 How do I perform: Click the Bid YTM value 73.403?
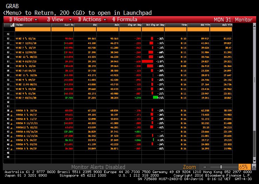click(x=205, y=115)
